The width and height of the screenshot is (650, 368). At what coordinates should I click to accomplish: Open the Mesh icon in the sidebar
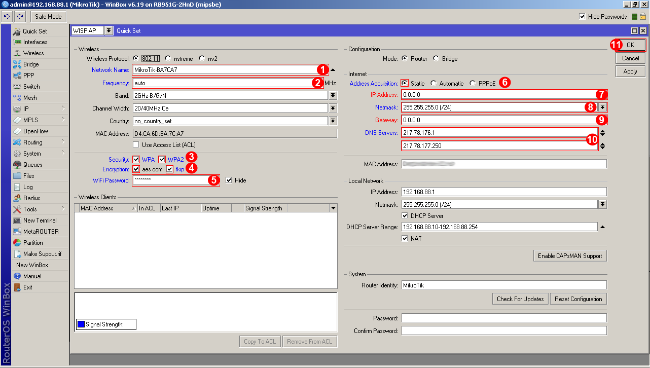[17, 98]
